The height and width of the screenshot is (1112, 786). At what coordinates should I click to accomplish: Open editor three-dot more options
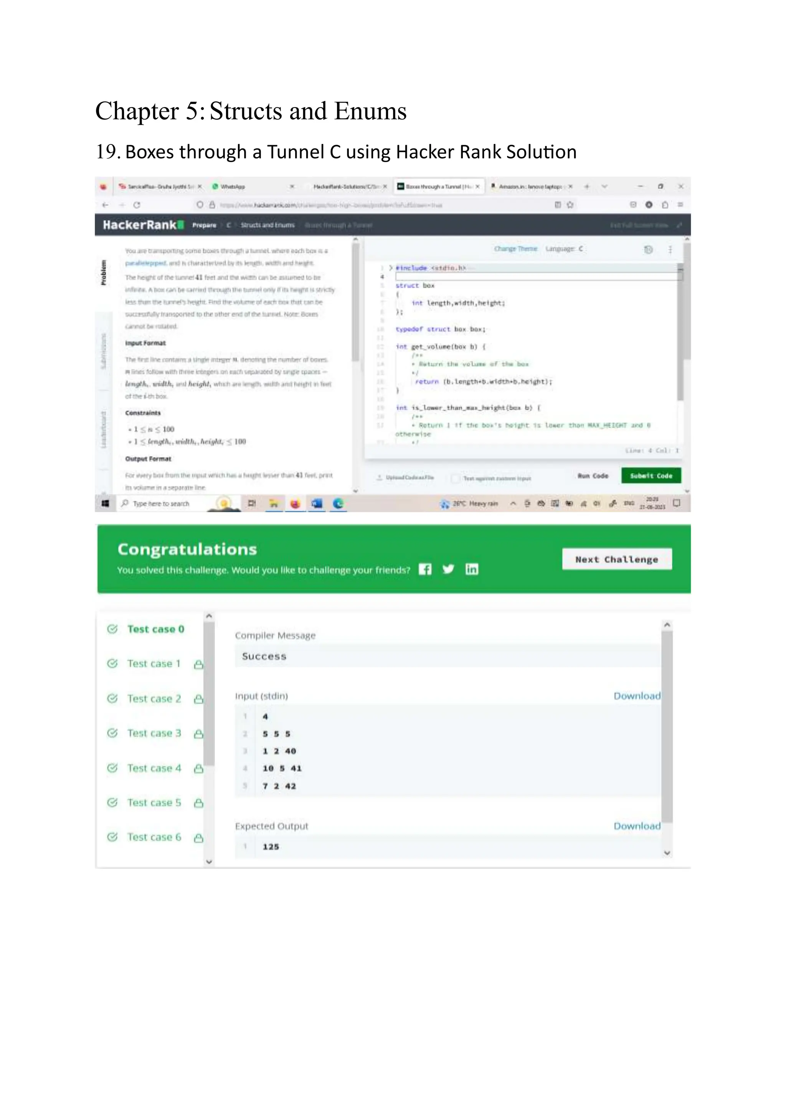point(670,250)
